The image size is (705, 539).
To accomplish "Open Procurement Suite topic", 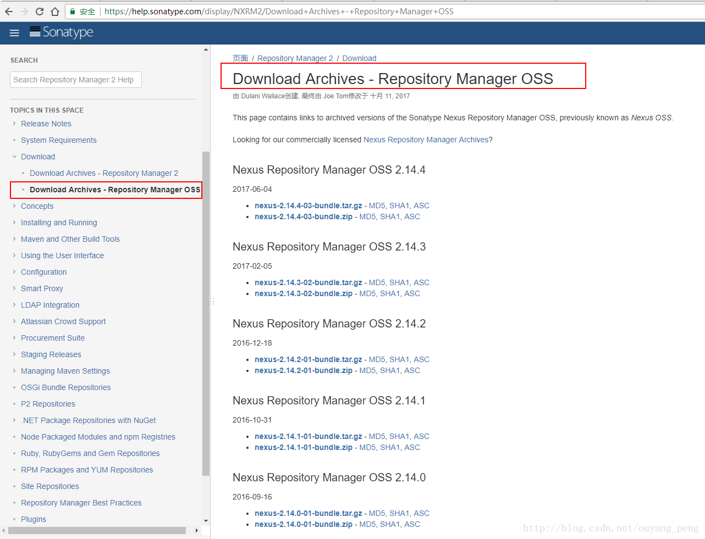I will (x=53, y=338).
